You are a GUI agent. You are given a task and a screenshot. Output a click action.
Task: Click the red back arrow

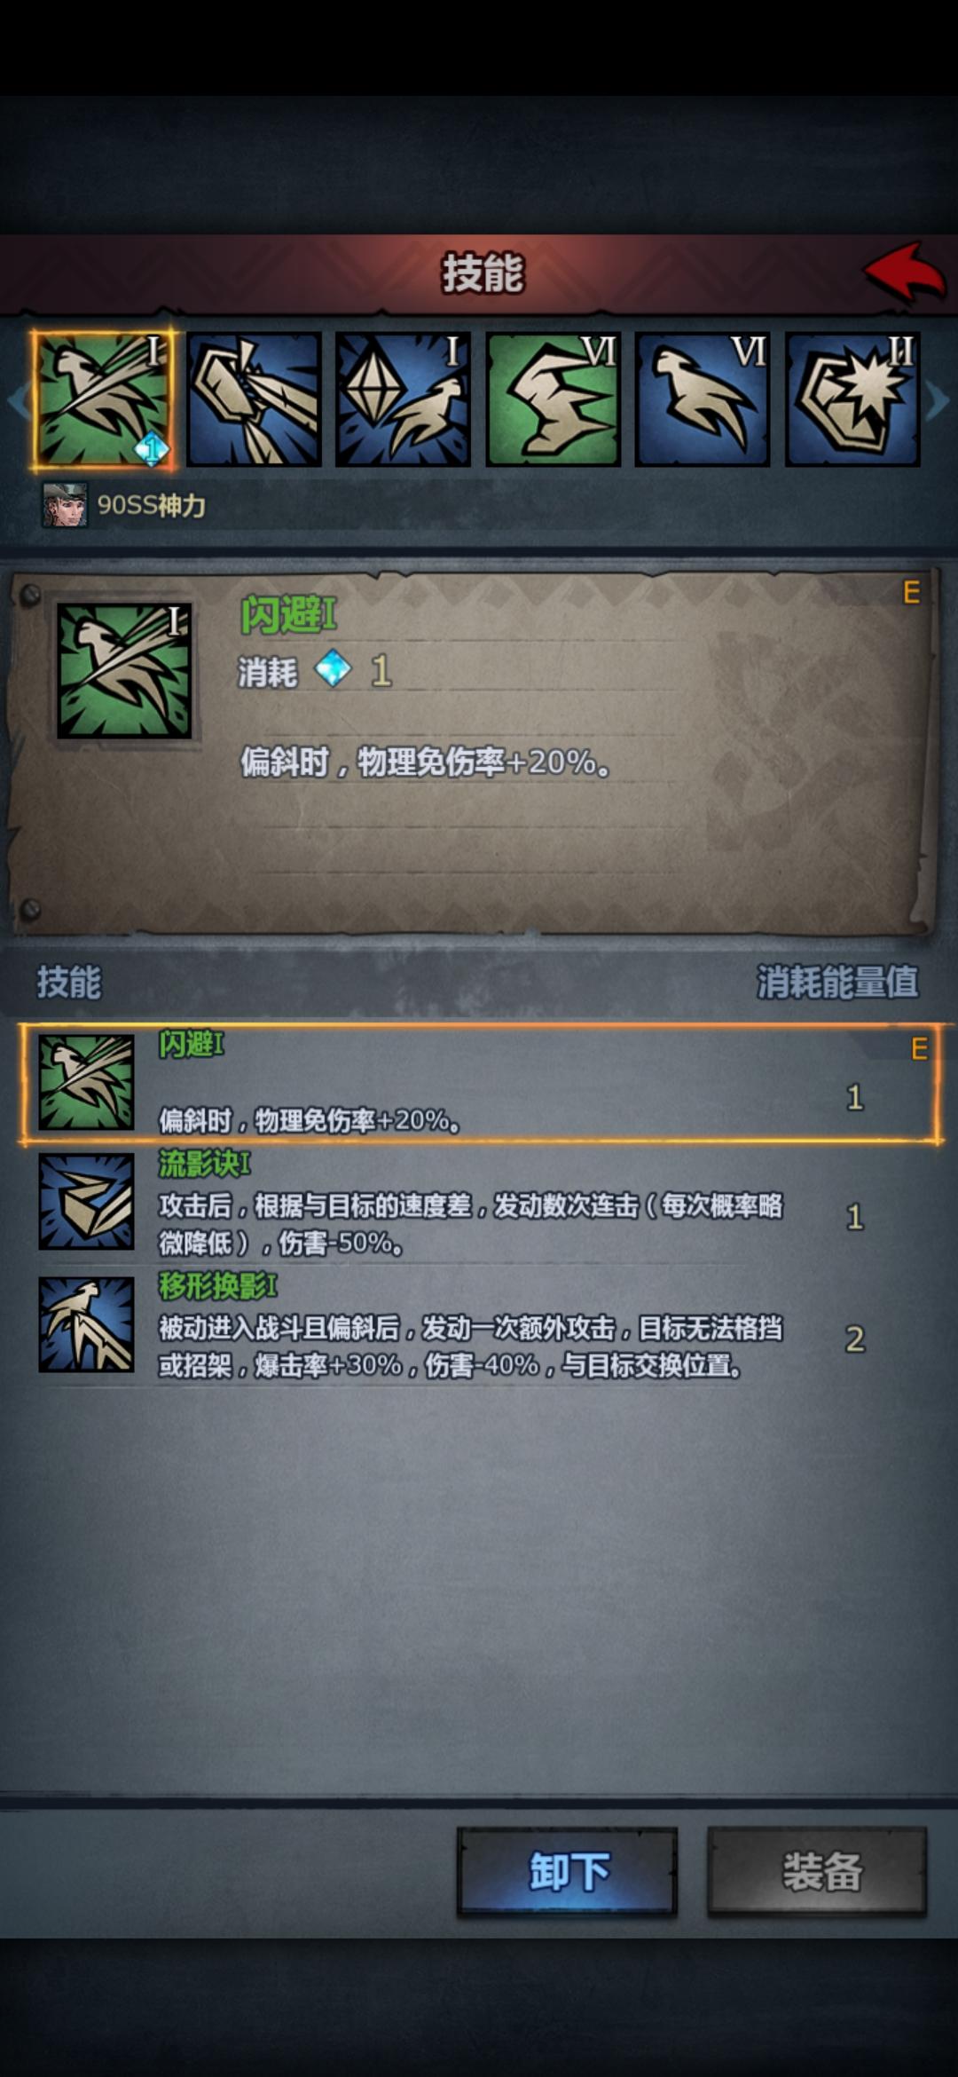pos(905,272)
